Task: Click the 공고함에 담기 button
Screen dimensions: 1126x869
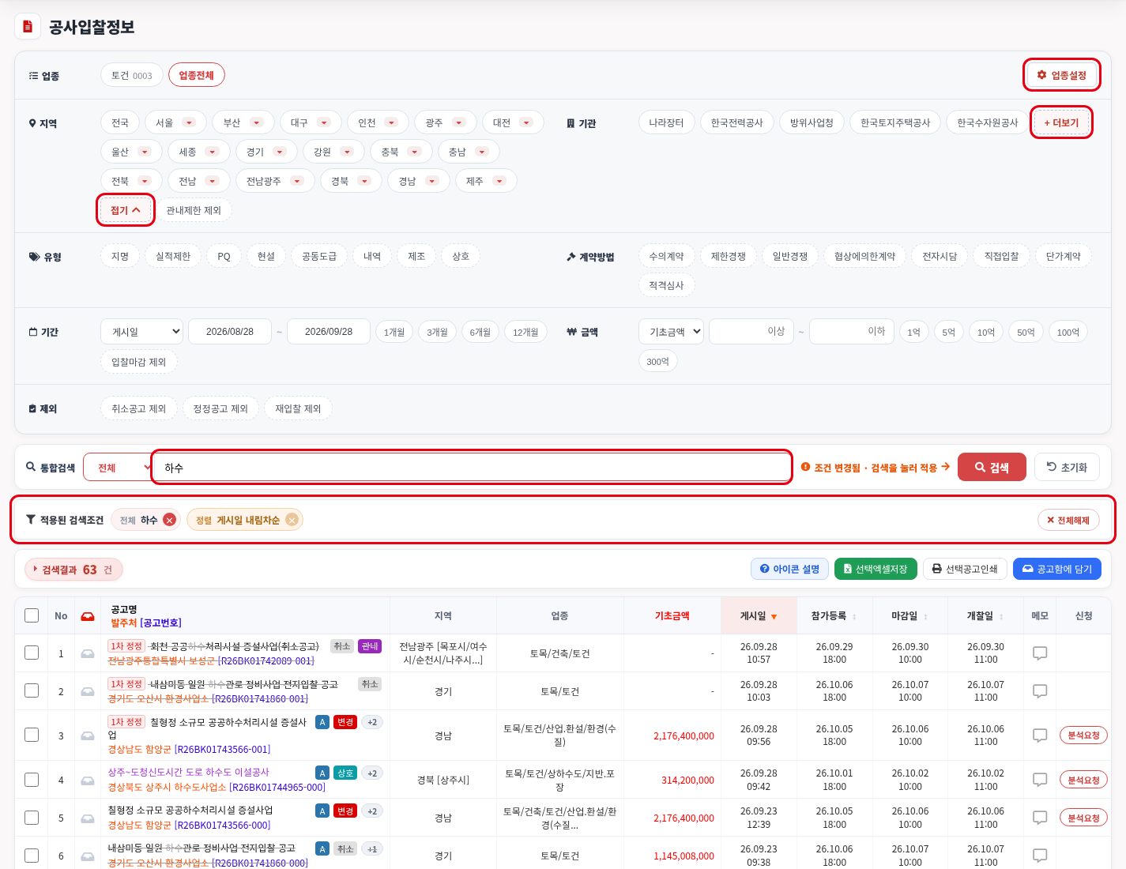Action: [1057, 569]
